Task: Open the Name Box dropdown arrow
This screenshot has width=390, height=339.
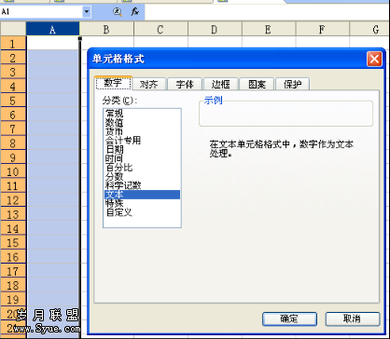Action: (x=87, y=12)
